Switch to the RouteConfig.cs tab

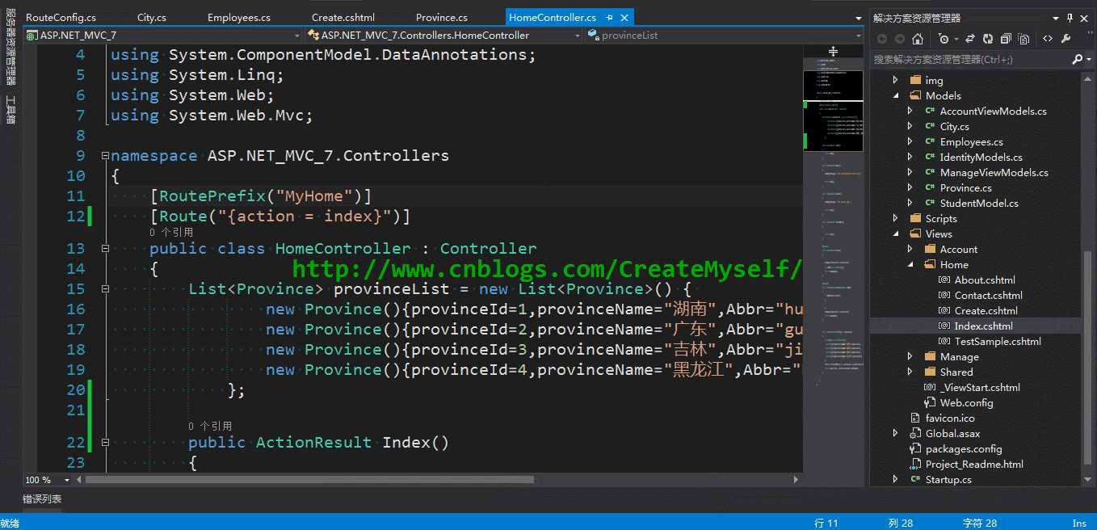[61, 17]
